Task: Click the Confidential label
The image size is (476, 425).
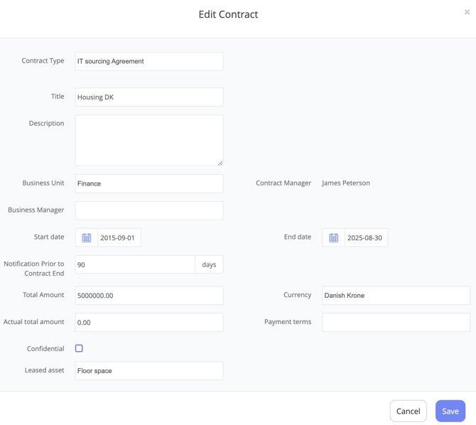Action: coord(45,348)
